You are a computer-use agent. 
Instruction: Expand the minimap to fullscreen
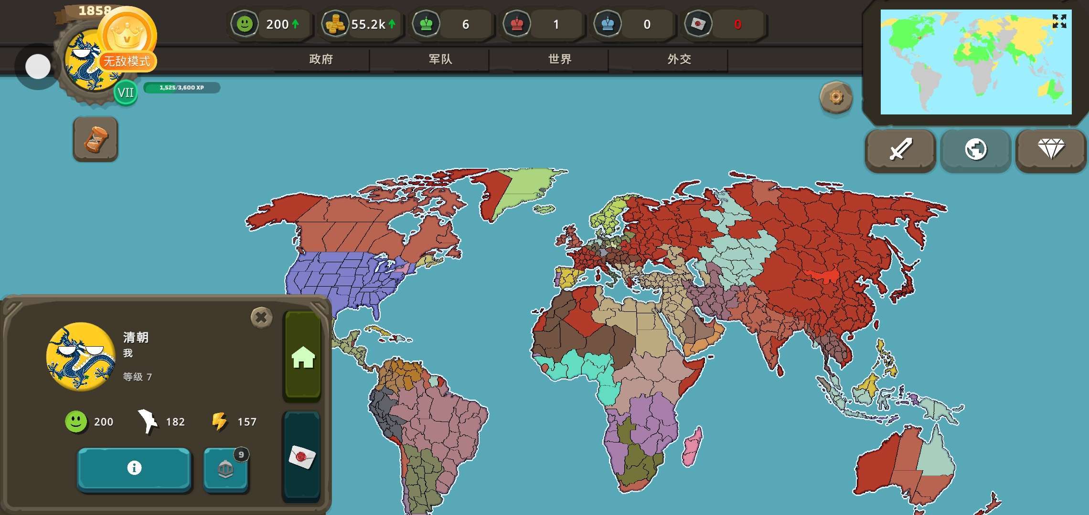(1059, 21)
